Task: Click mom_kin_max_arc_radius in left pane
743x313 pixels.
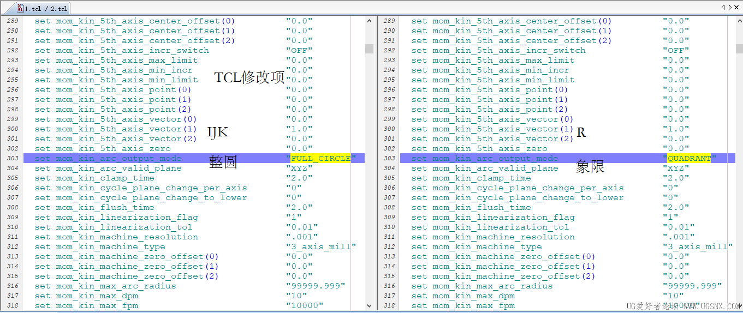Action: tap(116, 286)
